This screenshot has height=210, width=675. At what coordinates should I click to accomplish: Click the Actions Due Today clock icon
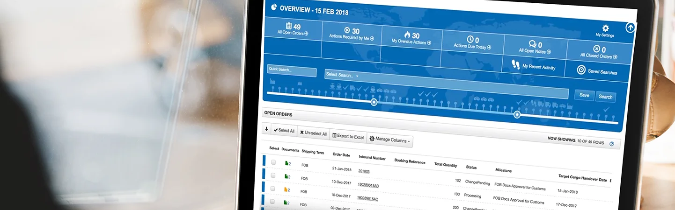470,39
